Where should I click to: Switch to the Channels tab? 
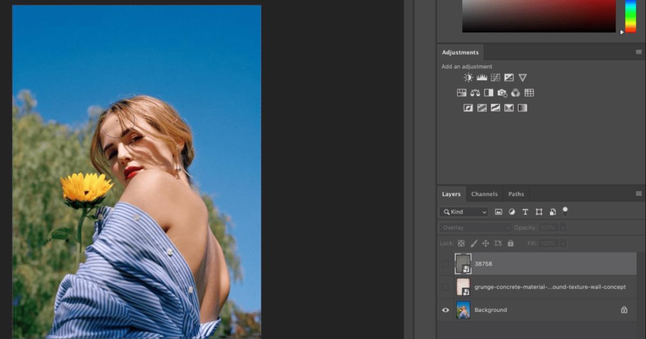(x=484, y=194)
